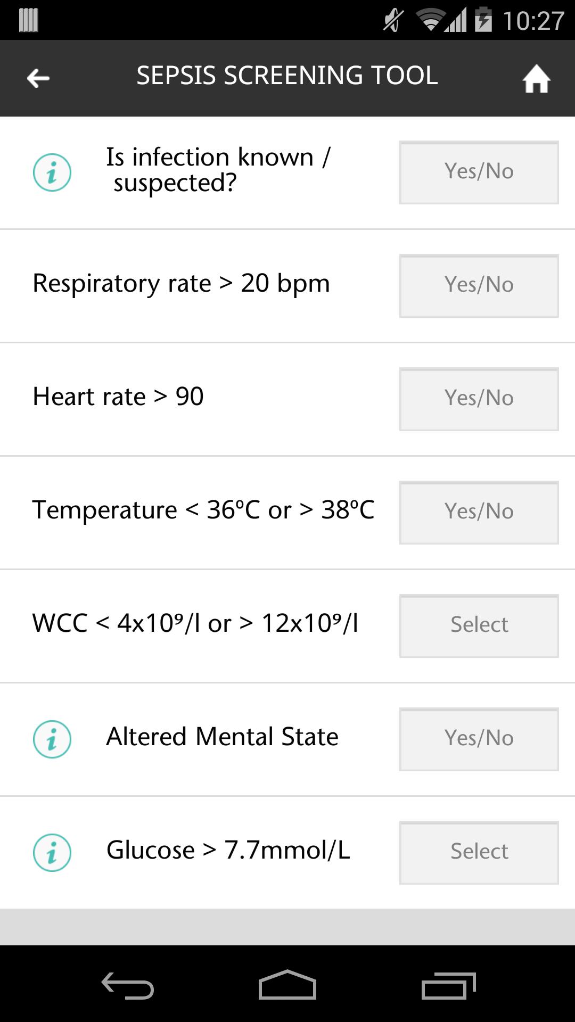
Task: Open Android recent apps button
Action: [x=448, y=985]
